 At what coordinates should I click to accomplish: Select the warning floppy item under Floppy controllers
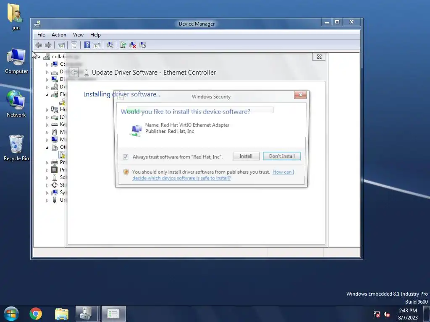(62, 102)
